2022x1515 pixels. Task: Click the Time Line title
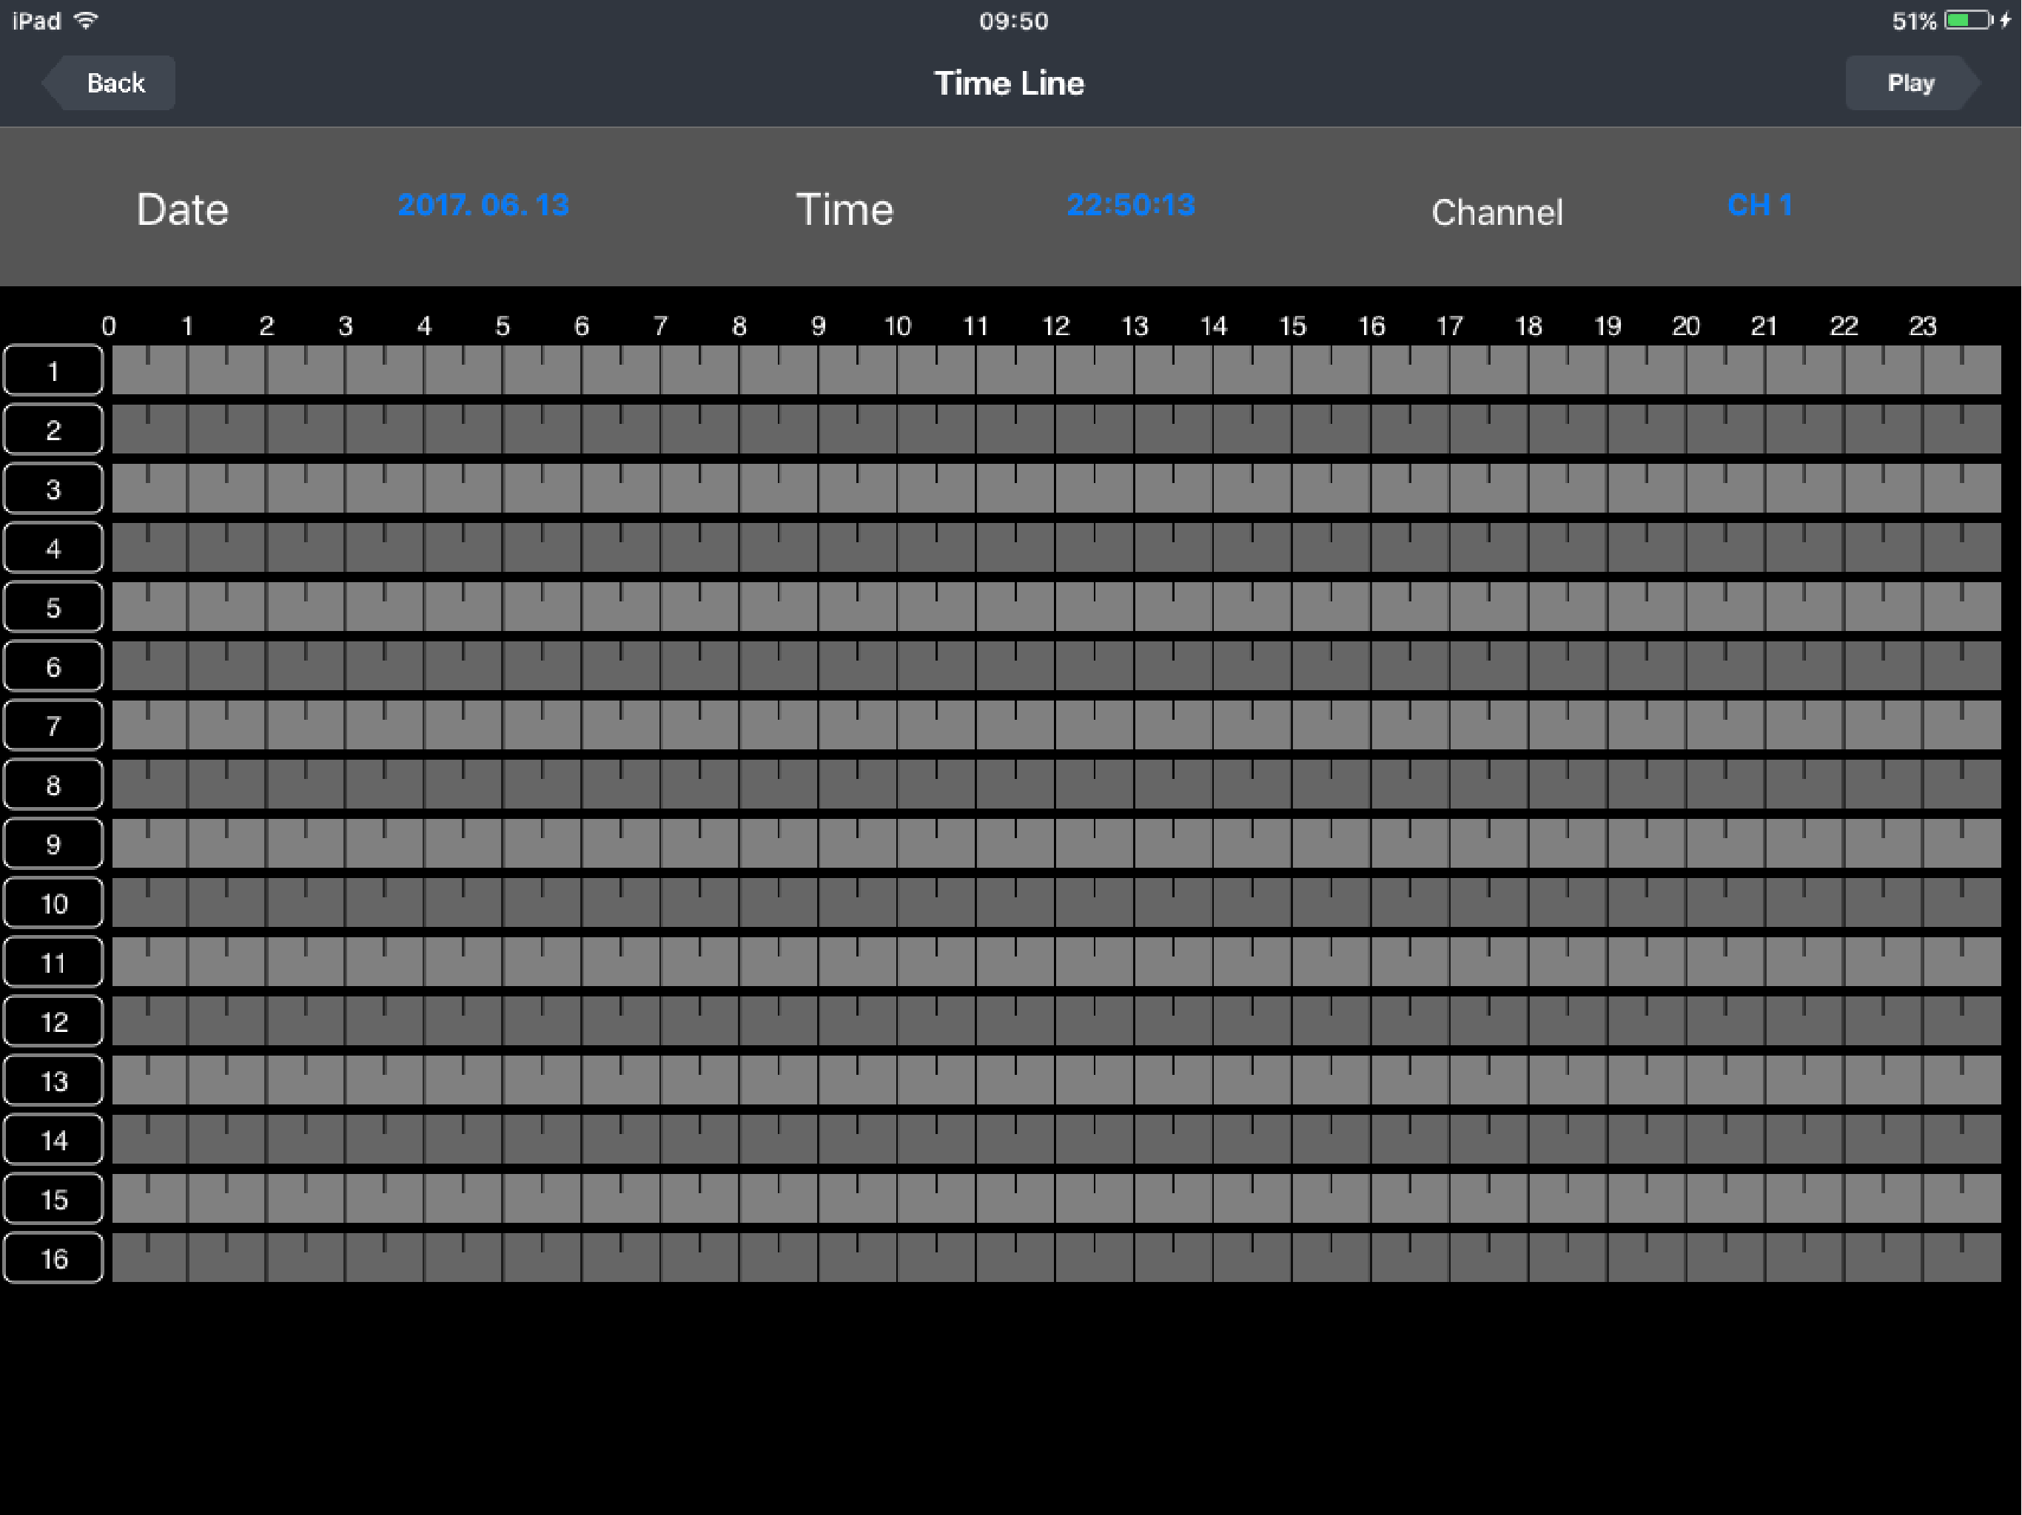1008,83
